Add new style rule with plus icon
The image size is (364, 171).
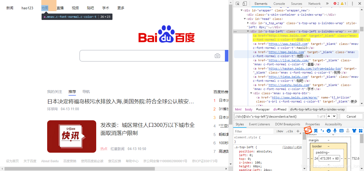[x=298, y=131]
